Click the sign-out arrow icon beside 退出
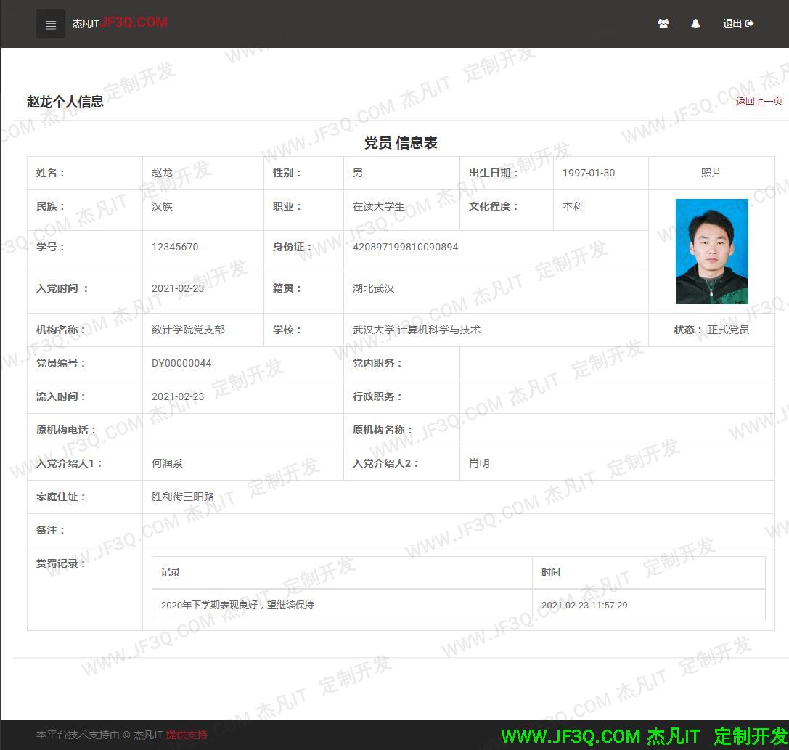This screenshot has height=750, width=789. tap(751, 24)
